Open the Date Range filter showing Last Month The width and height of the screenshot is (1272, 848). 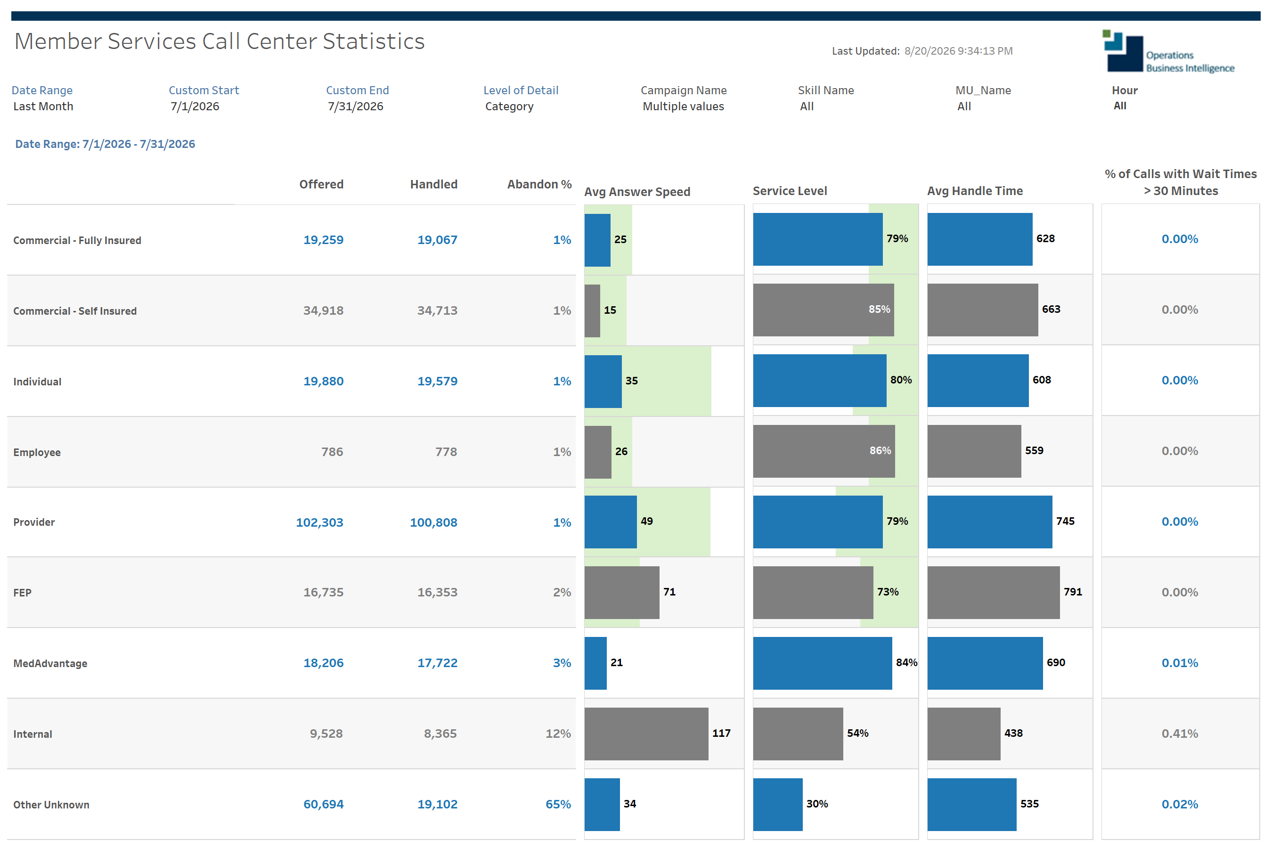pos(43,106)
